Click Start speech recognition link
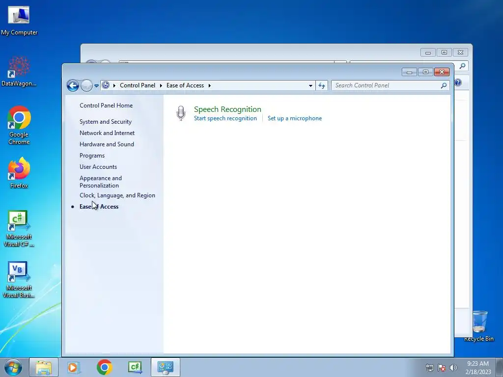Screen dimensions: 503x377 tap(225, 118)
